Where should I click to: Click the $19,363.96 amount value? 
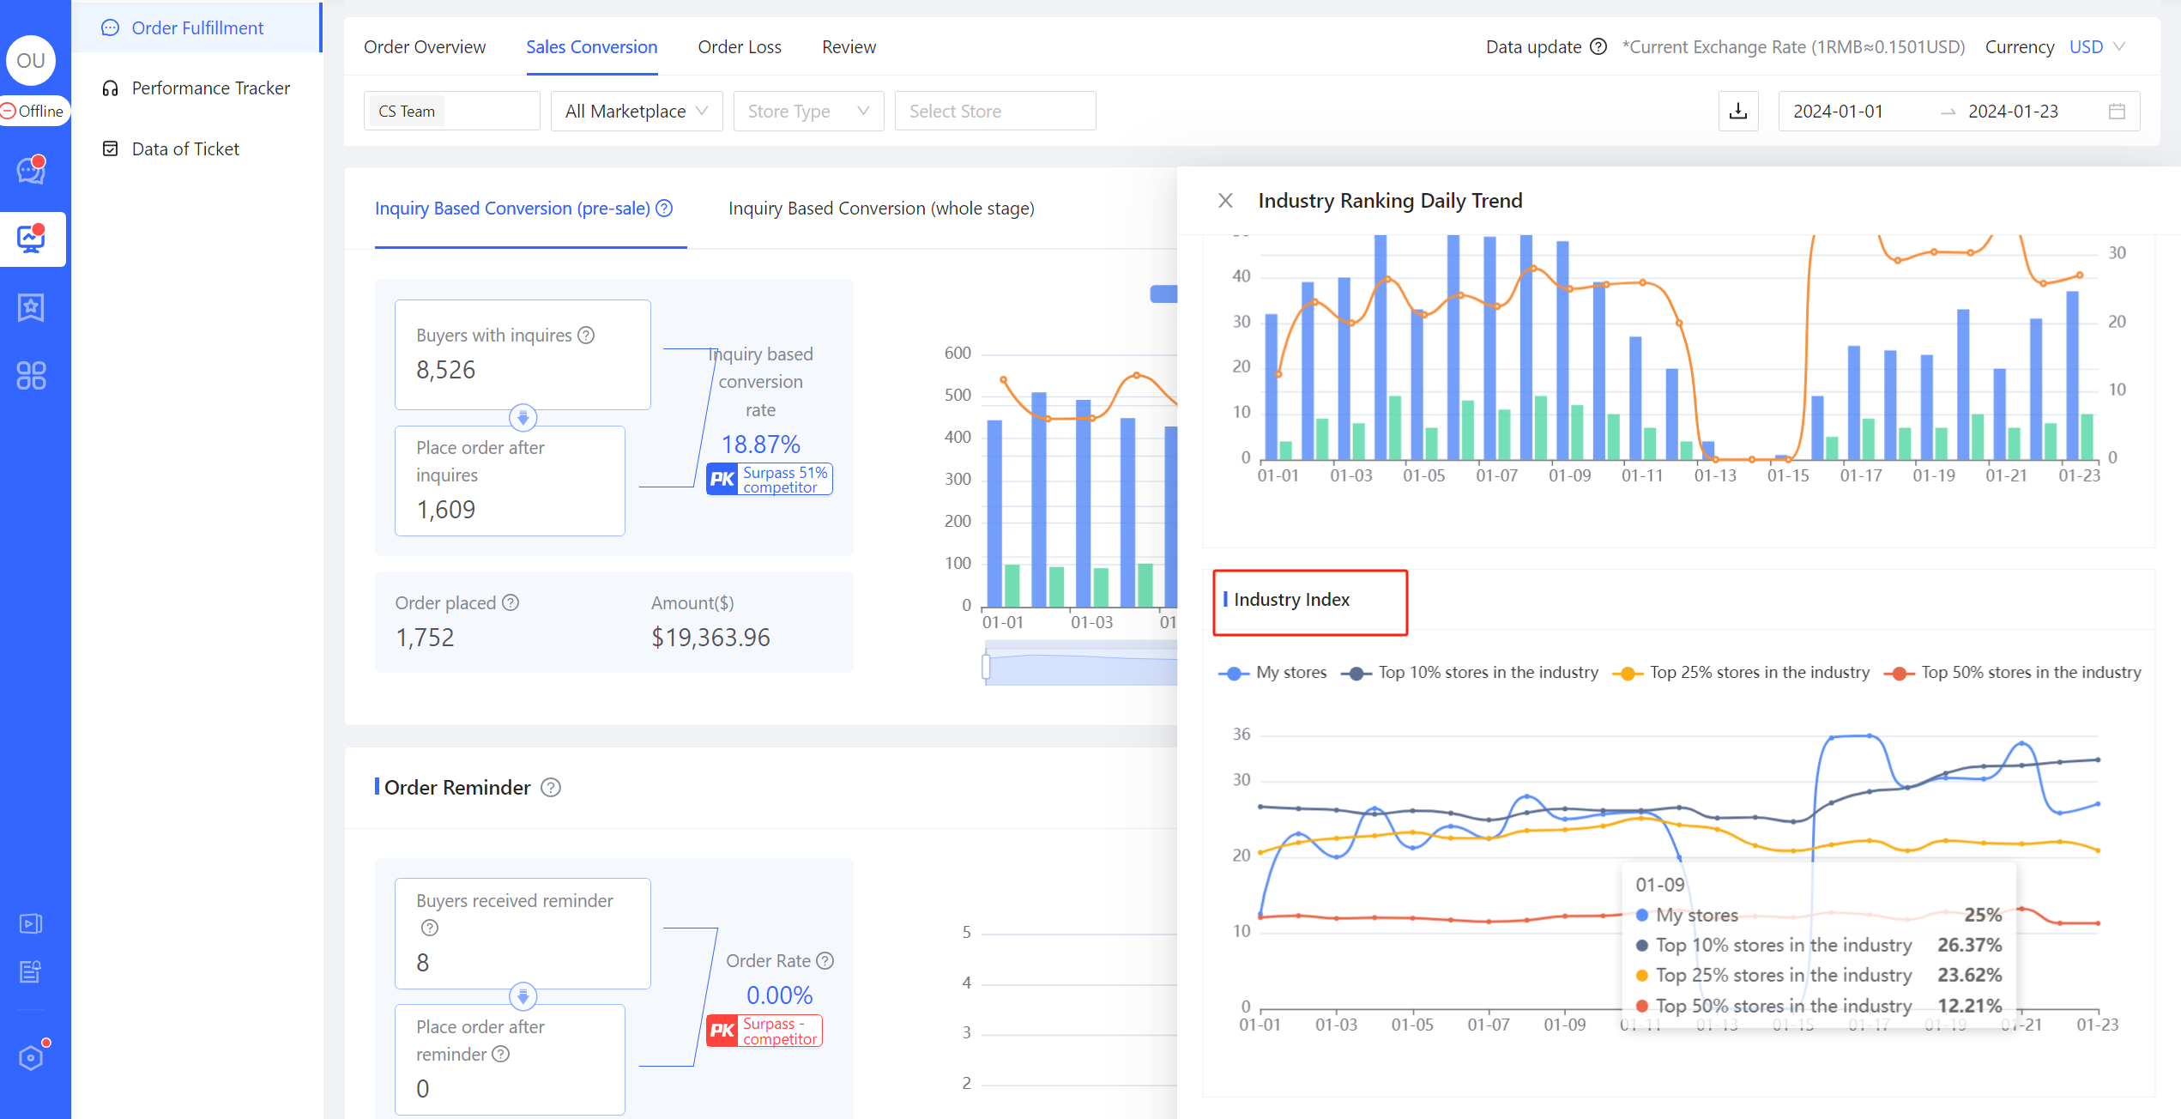click(x=710, y=638)
